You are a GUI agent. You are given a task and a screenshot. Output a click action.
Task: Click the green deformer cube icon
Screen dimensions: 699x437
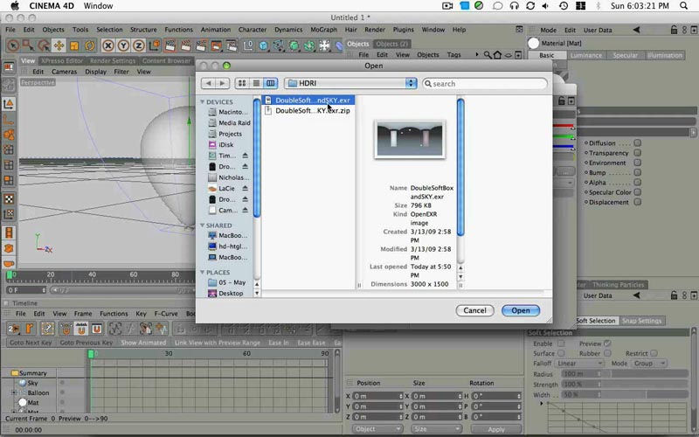[x=294, y=45]
